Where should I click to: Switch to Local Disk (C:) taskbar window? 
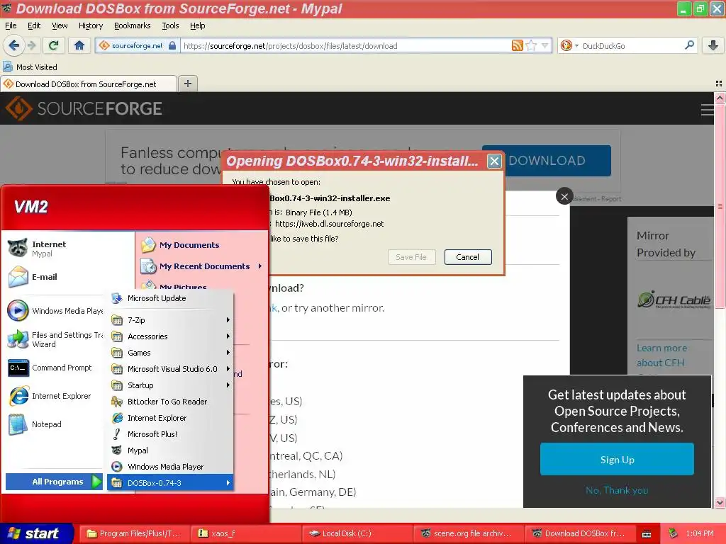[357, 533]
